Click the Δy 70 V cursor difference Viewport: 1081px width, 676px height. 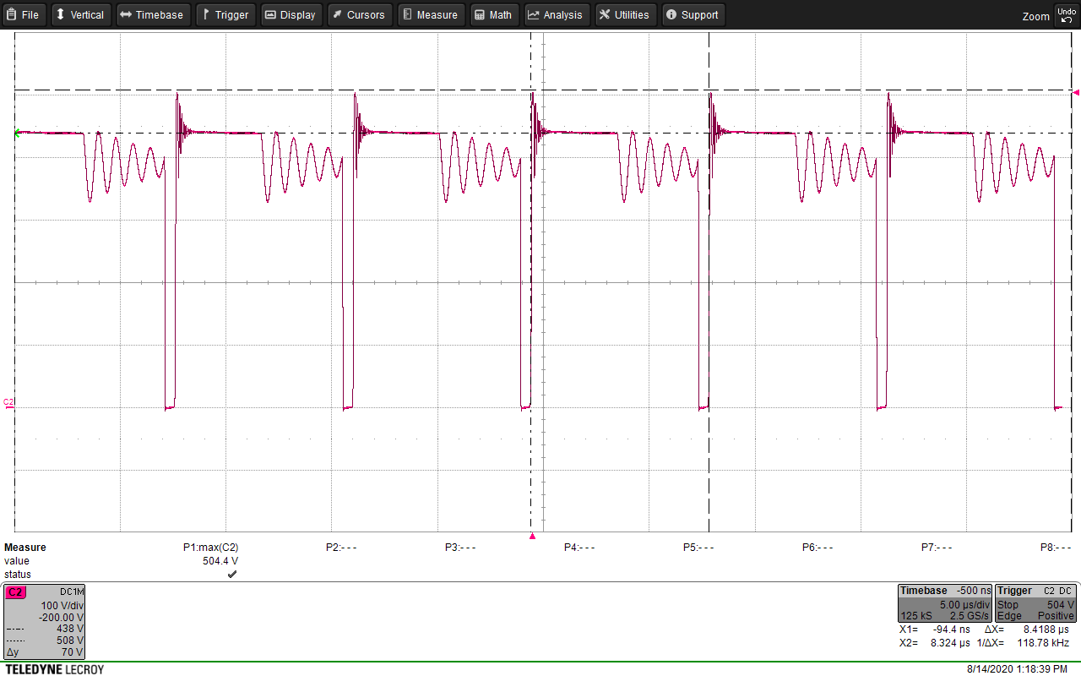point(45,653)
